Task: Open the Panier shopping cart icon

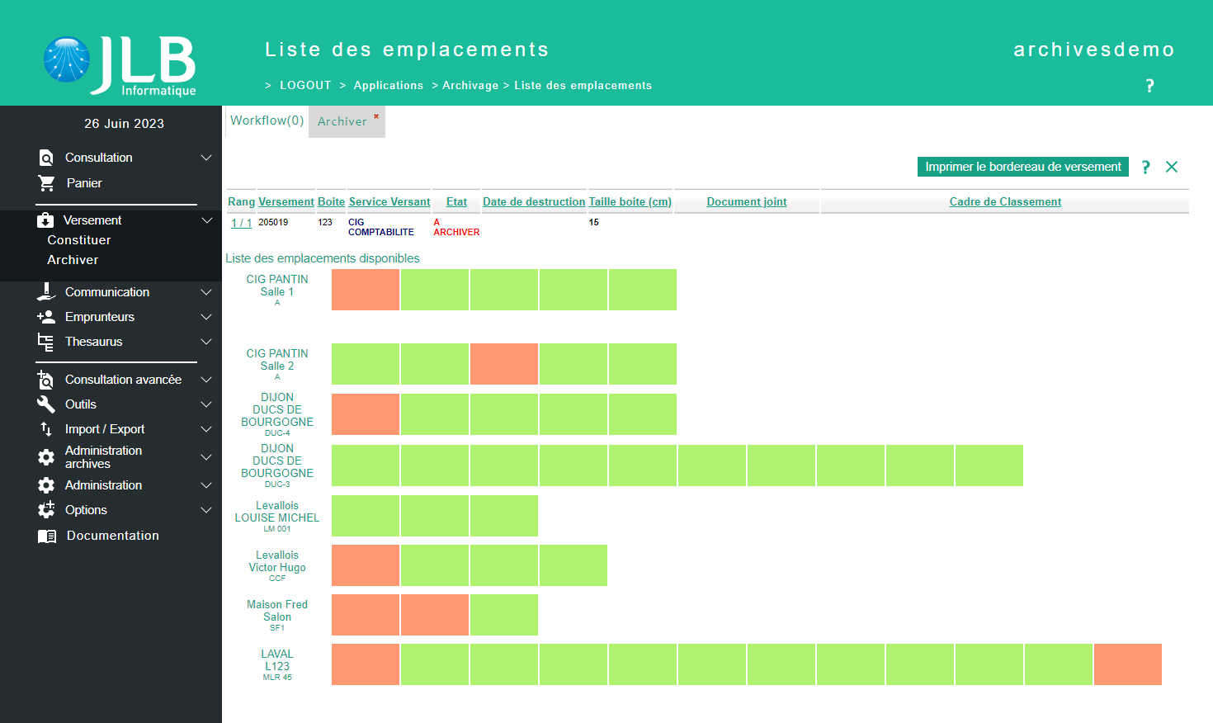Action: pos(46,183)
